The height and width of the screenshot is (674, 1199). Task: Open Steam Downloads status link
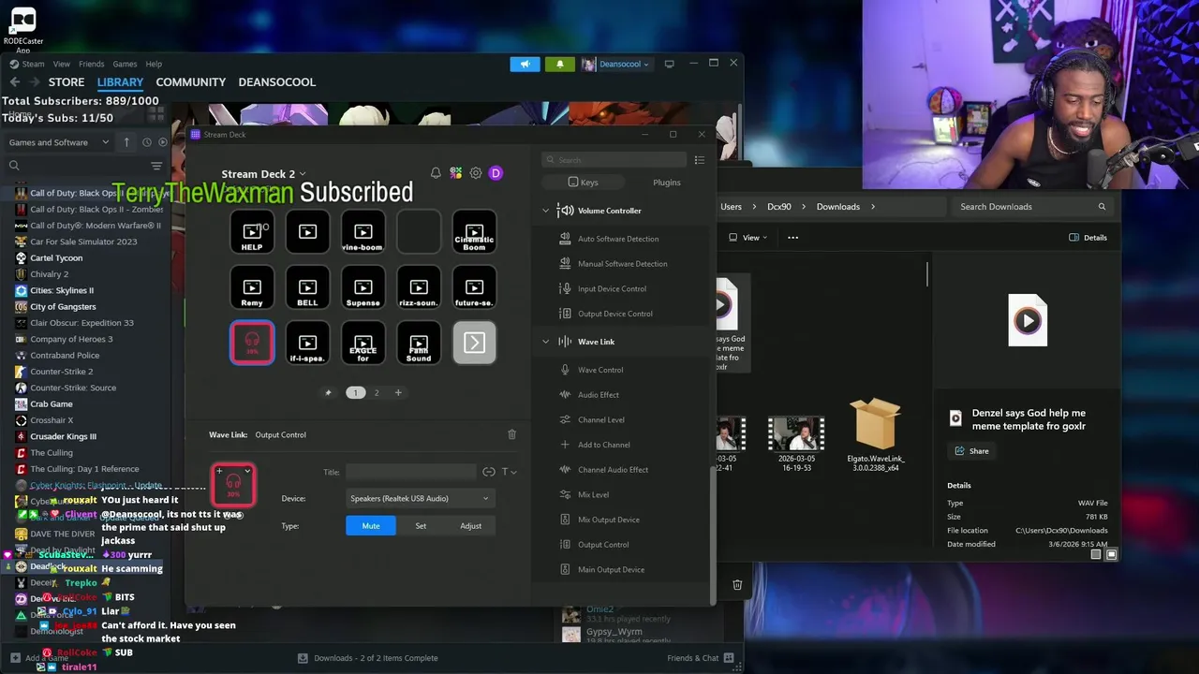tap(368, 658)
